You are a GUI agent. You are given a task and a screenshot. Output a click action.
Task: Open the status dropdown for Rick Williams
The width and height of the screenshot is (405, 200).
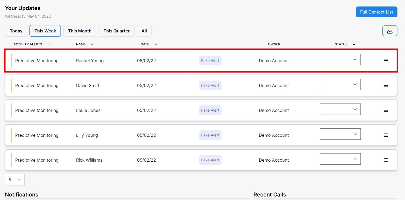point(340,159)
